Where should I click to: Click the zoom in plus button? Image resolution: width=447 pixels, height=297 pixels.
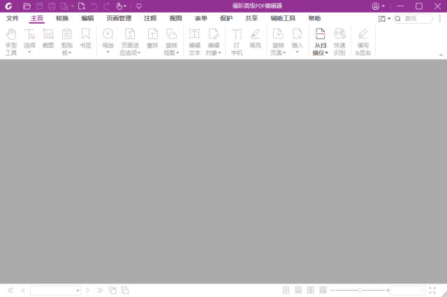pyautogui.click(x=388, y=291)
